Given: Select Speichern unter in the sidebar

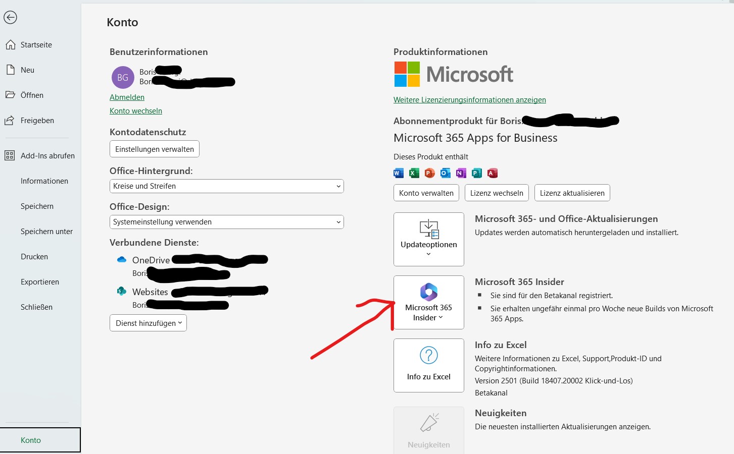Looking at the screenshot, I should [46, 232].
